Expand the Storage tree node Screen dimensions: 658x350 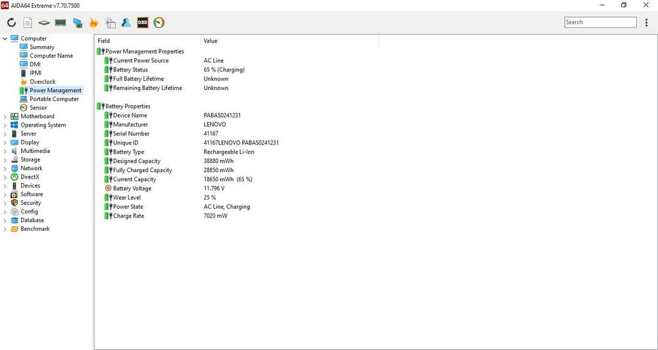pos(5,160)
